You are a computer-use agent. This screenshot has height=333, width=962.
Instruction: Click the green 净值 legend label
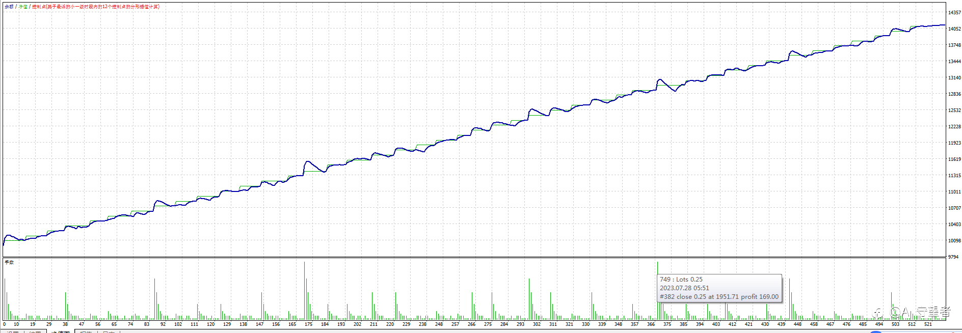point(23,7)
